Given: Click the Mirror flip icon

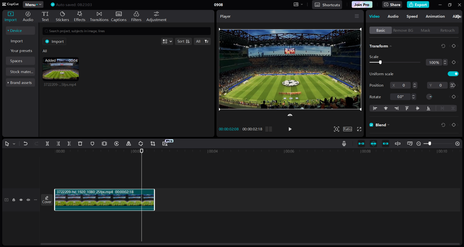Looking at the screenshot, I should coord(128,144).
